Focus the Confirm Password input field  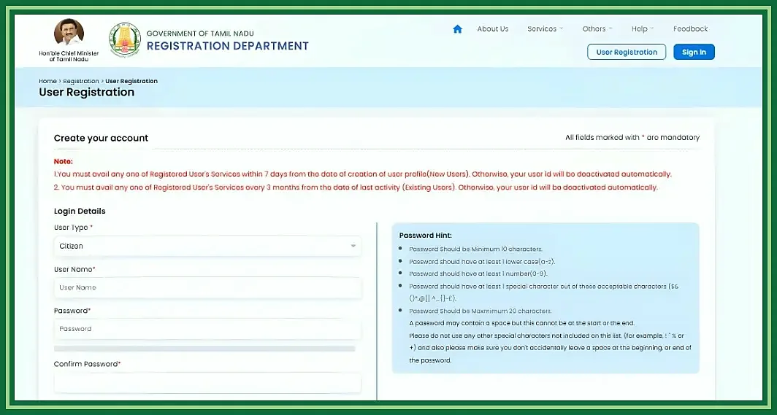click(x=207, y=383)
